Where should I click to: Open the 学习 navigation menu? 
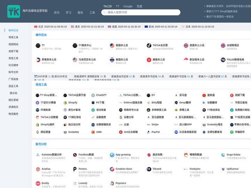69,13
